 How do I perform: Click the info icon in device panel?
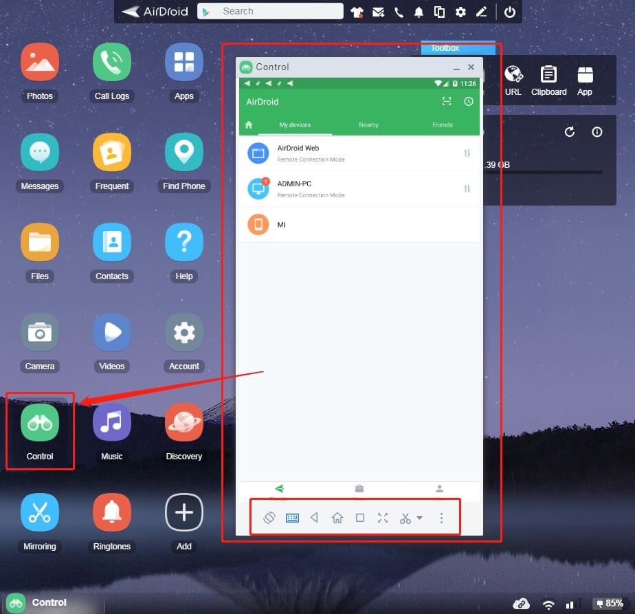597,132
